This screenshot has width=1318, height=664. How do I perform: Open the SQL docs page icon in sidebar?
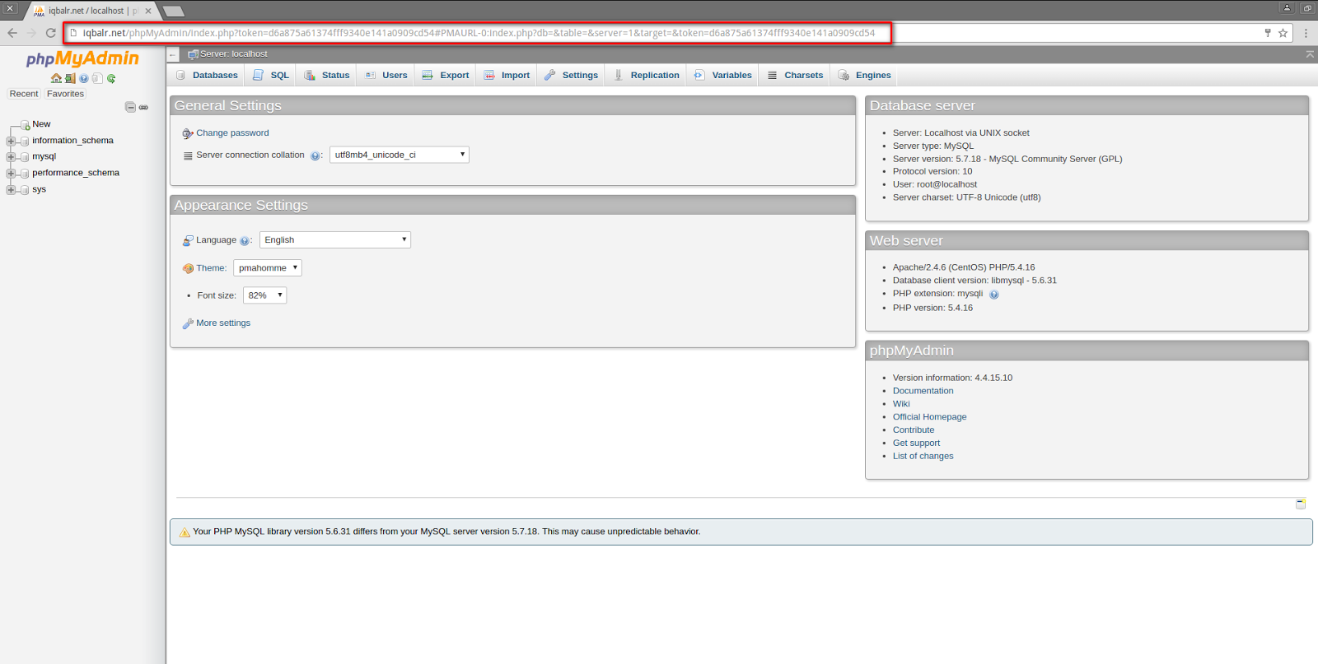click(x=97, y=78)
